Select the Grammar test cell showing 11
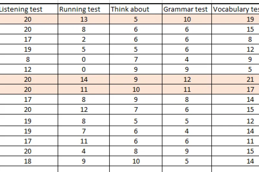259x172 pixels. [x=187, y=90]
